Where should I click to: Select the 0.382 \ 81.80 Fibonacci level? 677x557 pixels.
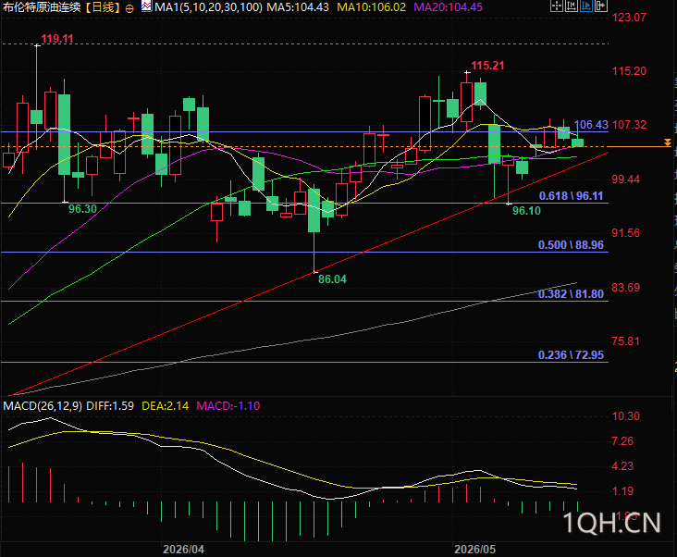571,294
